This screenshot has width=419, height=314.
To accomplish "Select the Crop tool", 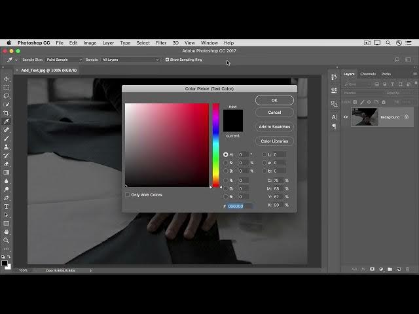I will (7, 113).
